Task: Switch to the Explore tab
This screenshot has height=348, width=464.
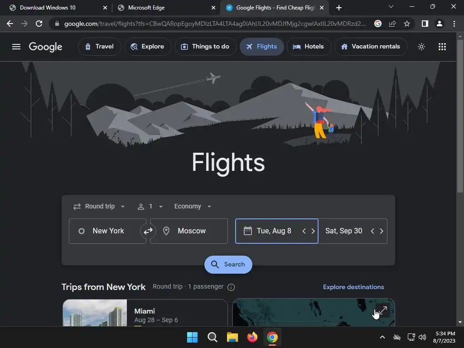Action: (147, 47)
